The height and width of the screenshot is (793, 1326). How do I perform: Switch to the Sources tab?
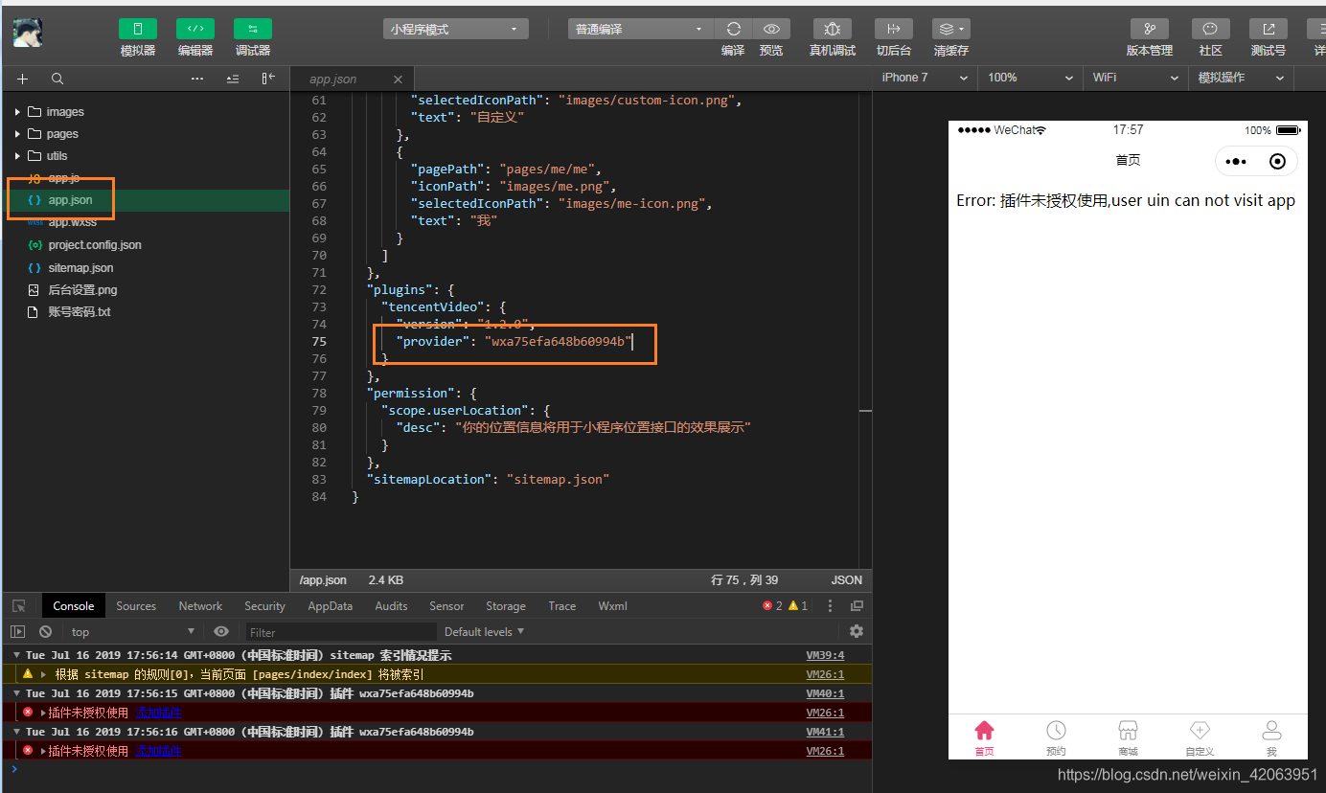136,606
